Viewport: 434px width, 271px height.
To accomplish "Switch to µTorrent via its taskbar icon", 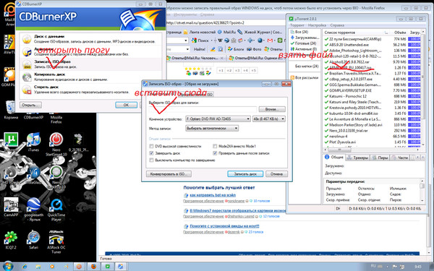I will coord(107,267).
